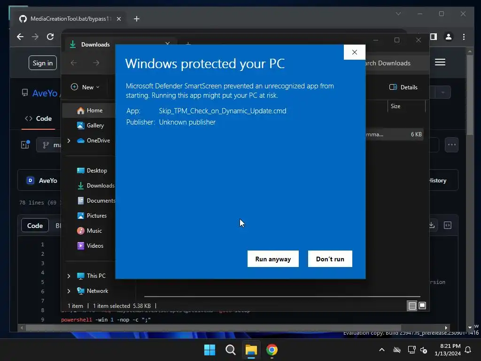Show hidden system tray icons
This screenshot has height=361, width=481.
(x=382, y=350)
